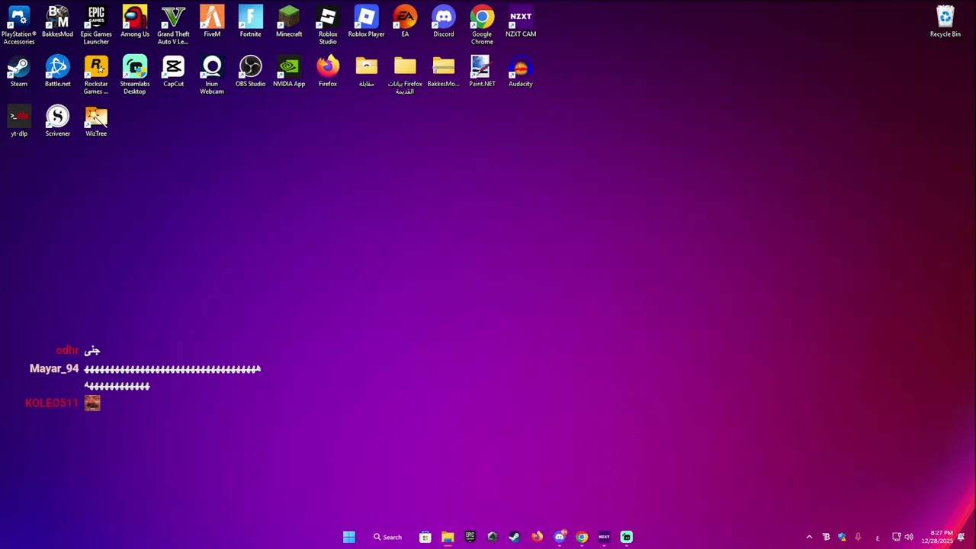Click the CapCut desktop shortcut

point(173,72)
